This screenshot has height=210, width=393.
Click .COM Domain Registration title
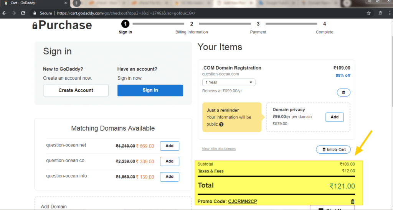coord(231,68)
